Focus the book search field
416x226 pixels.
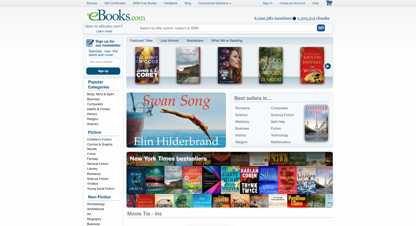[226, 28]
